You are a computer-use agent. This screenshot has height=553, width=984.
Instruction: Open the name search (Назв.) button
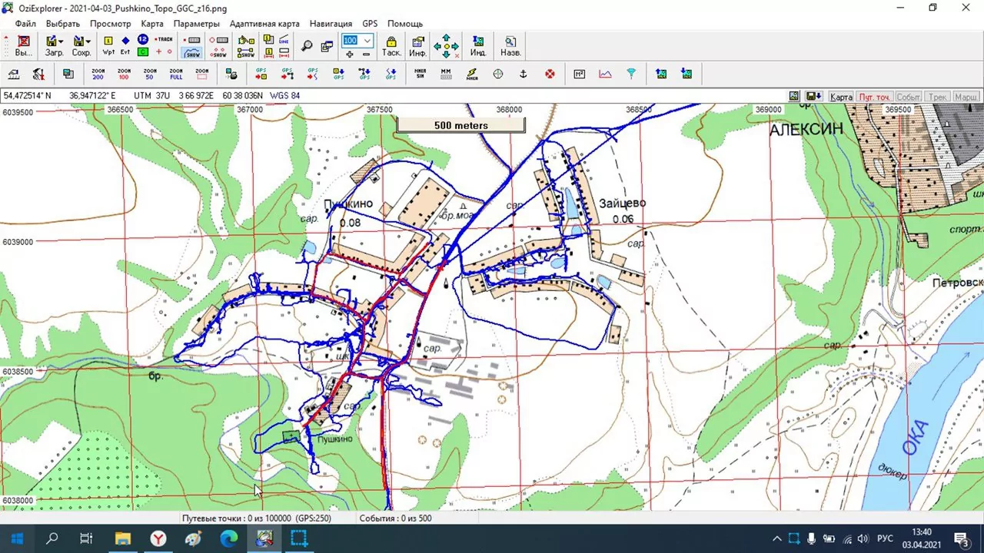pos(510,46)
